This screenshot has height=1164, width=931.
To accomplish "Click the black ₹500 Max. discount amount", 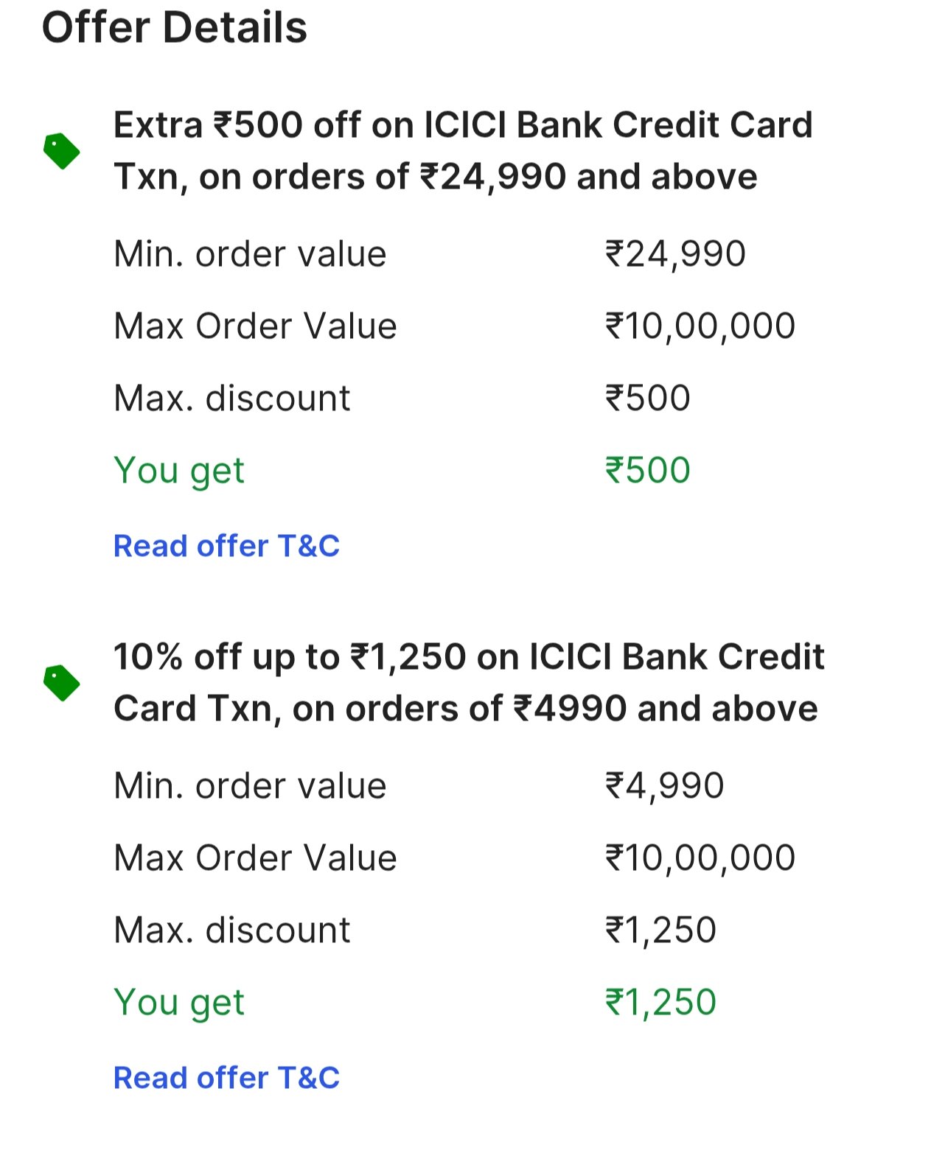I will click(647, 399).
